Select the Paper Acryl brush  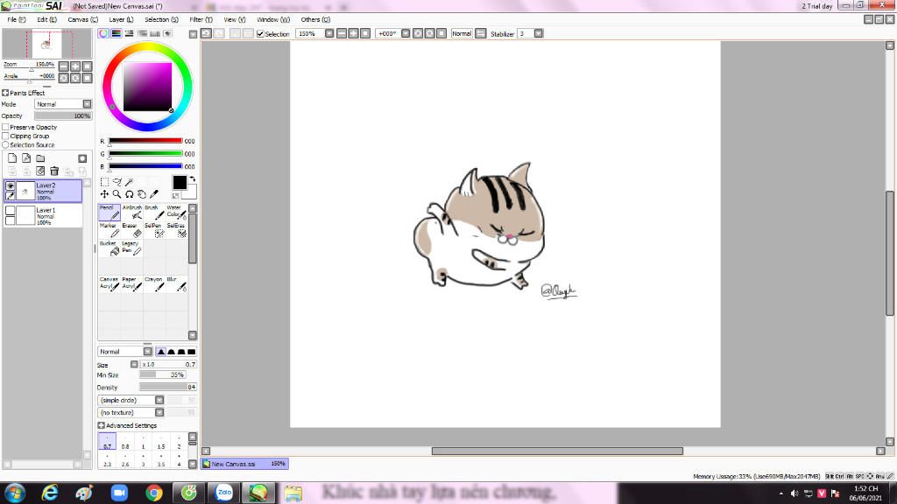131,283
